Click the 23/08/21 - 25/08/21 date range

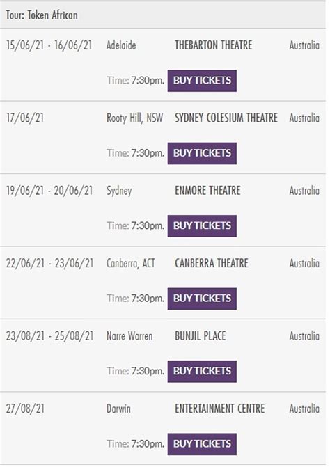49,336
